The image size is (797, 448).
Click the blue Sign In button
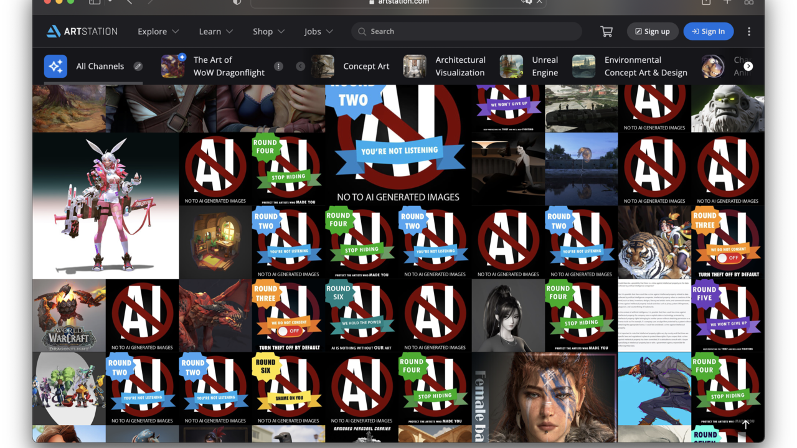pyautogui.click(x=708, y=32)
